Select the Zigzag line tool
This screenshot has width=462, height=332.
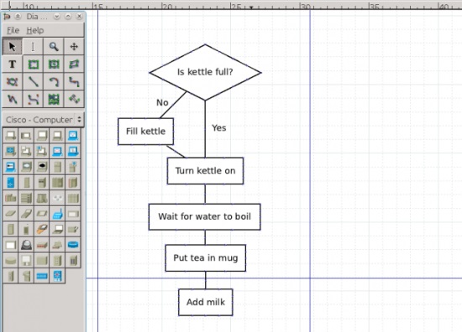click(74, 82)
